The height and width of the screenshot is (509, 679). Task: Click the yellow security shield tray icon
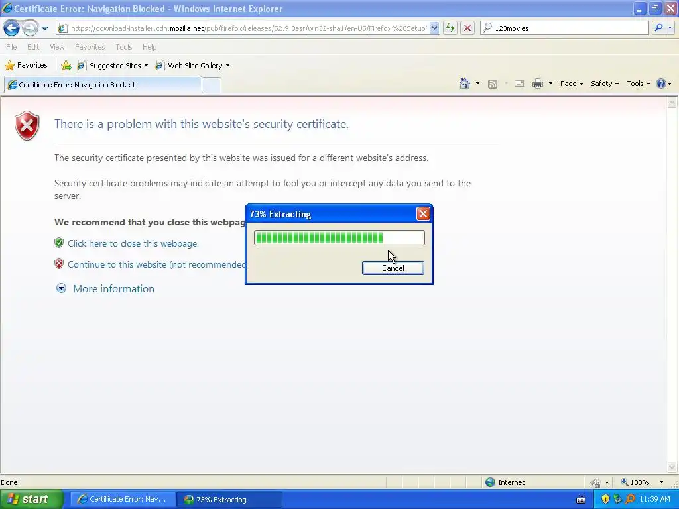[x=605, y=500]
